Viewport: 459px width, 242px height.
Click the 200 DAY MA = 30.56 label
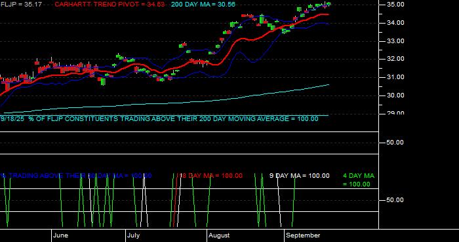[x=203, y=5]
